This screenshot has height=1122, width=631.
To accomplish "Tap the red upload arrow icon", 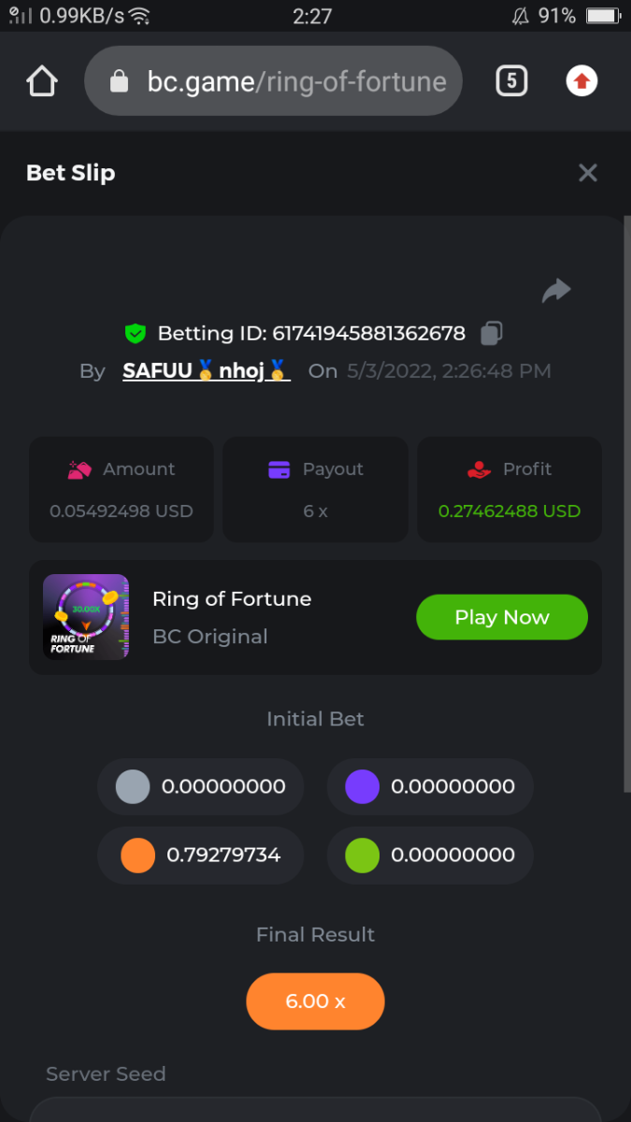I will click(x=581, y=81).
